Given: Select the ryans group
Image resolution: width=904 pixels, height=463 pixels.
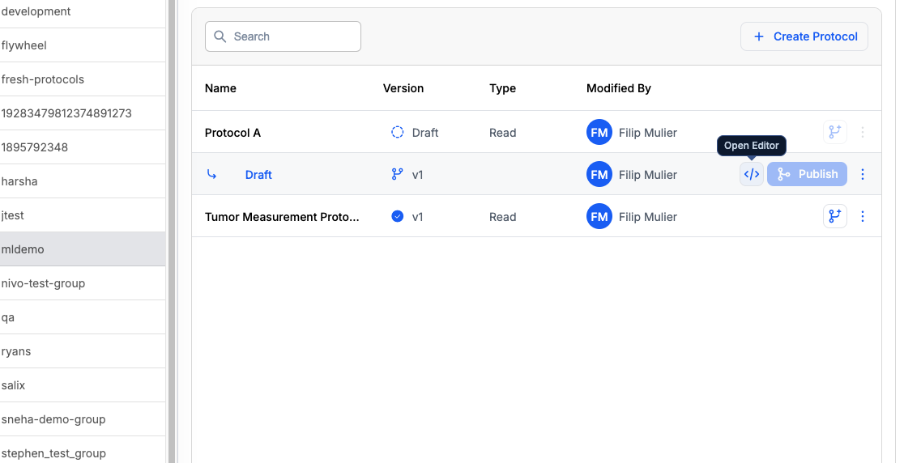Looking at the screenshot, I should click(83, 351).
